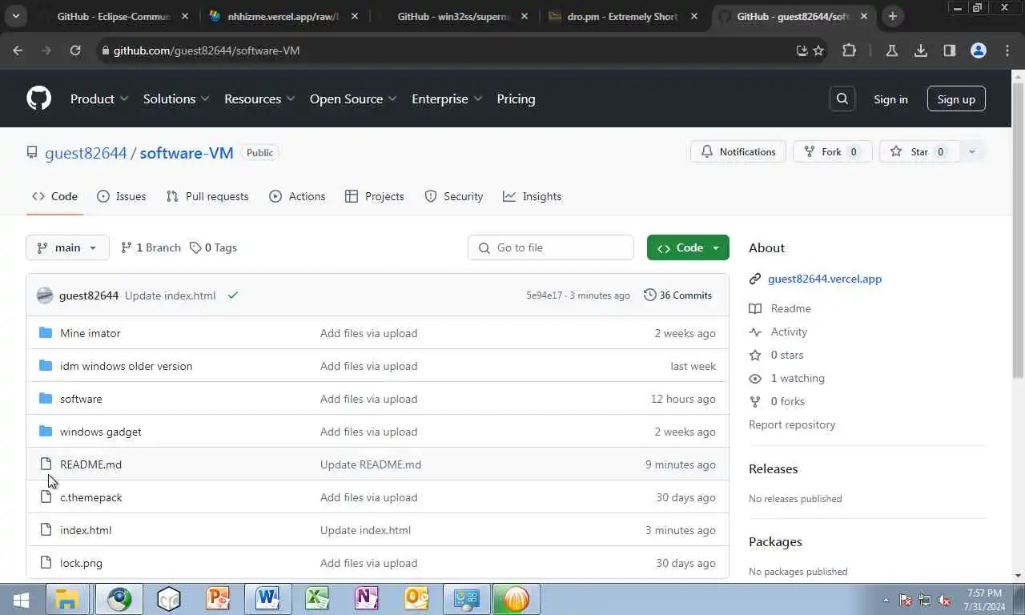Image resolution: width=1025 pixels, height=615 pixels.
Task: Star the repository with Star button
Action: coord(919,152)
